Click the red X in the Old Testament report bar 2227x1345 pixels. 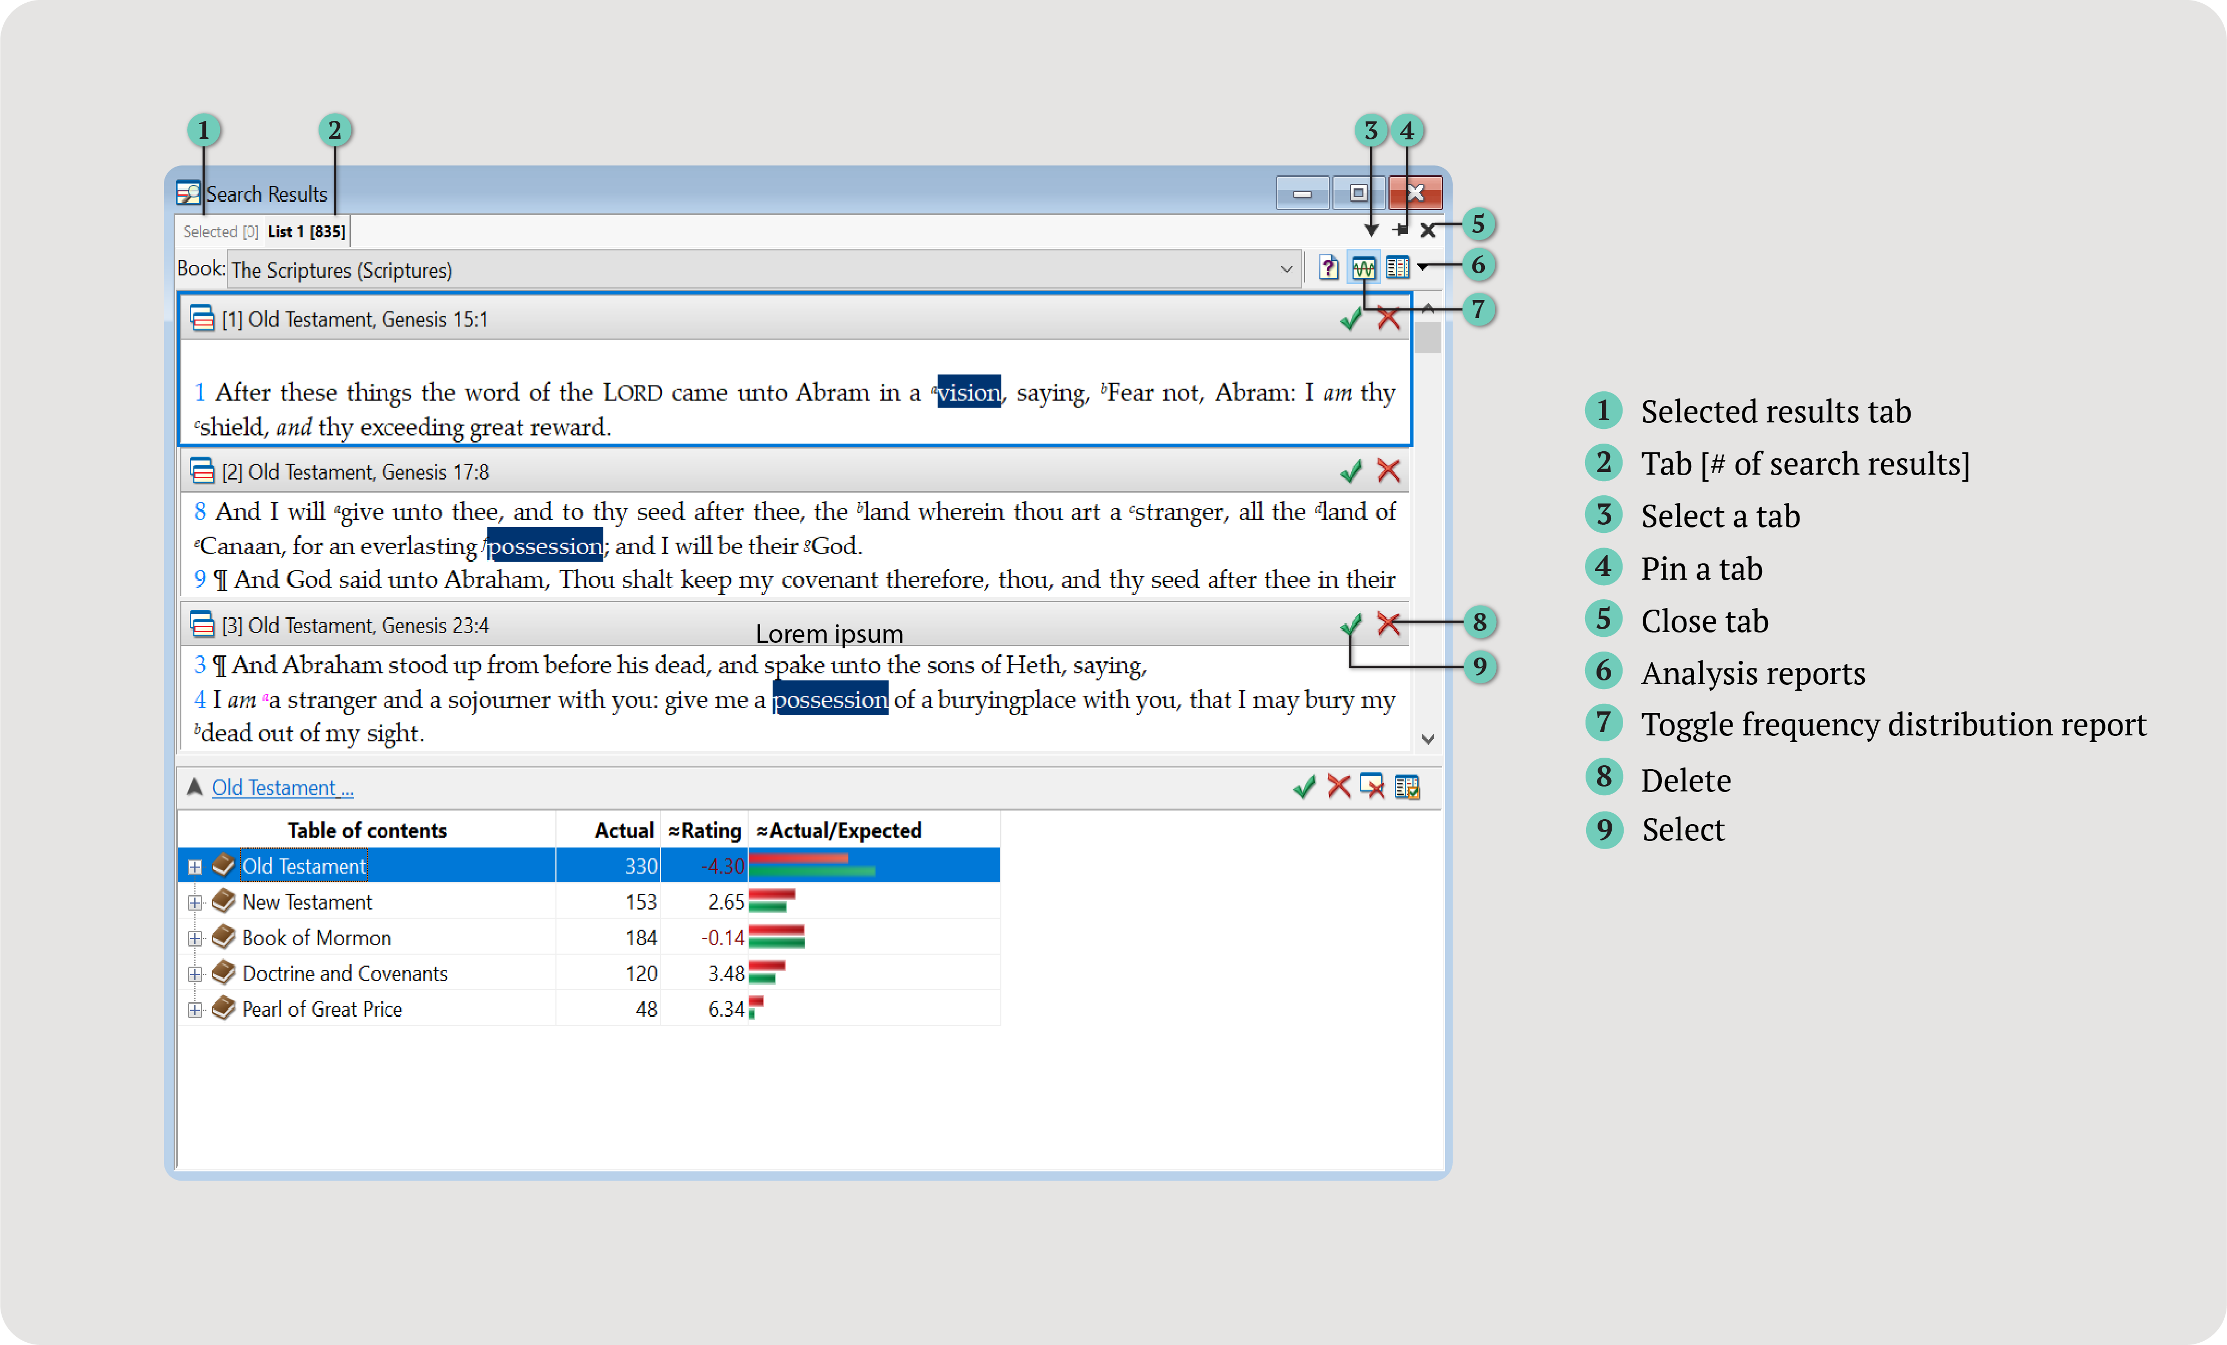1338,787
